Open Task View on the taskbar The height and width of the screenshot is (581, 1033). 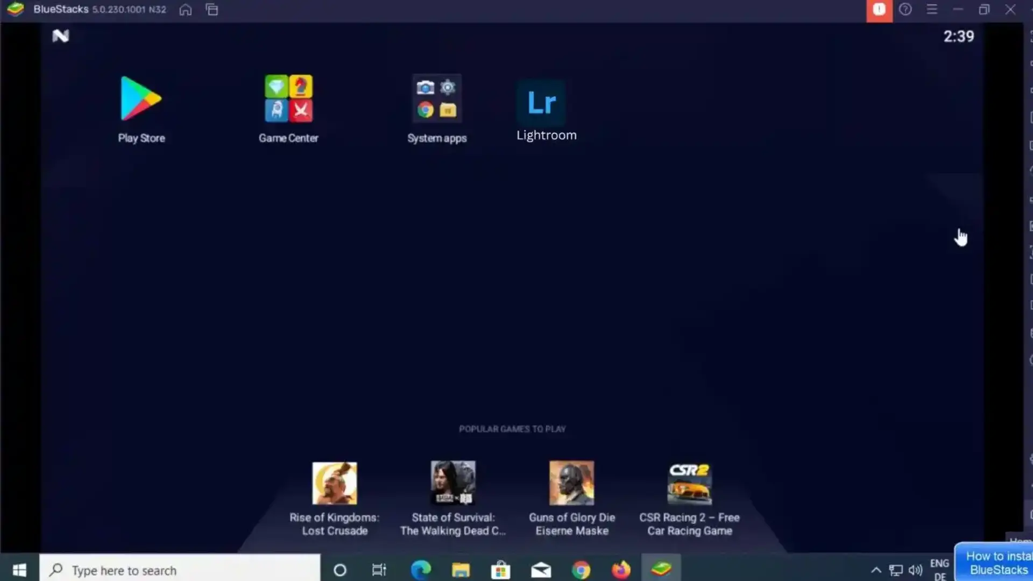click(379, 570)
